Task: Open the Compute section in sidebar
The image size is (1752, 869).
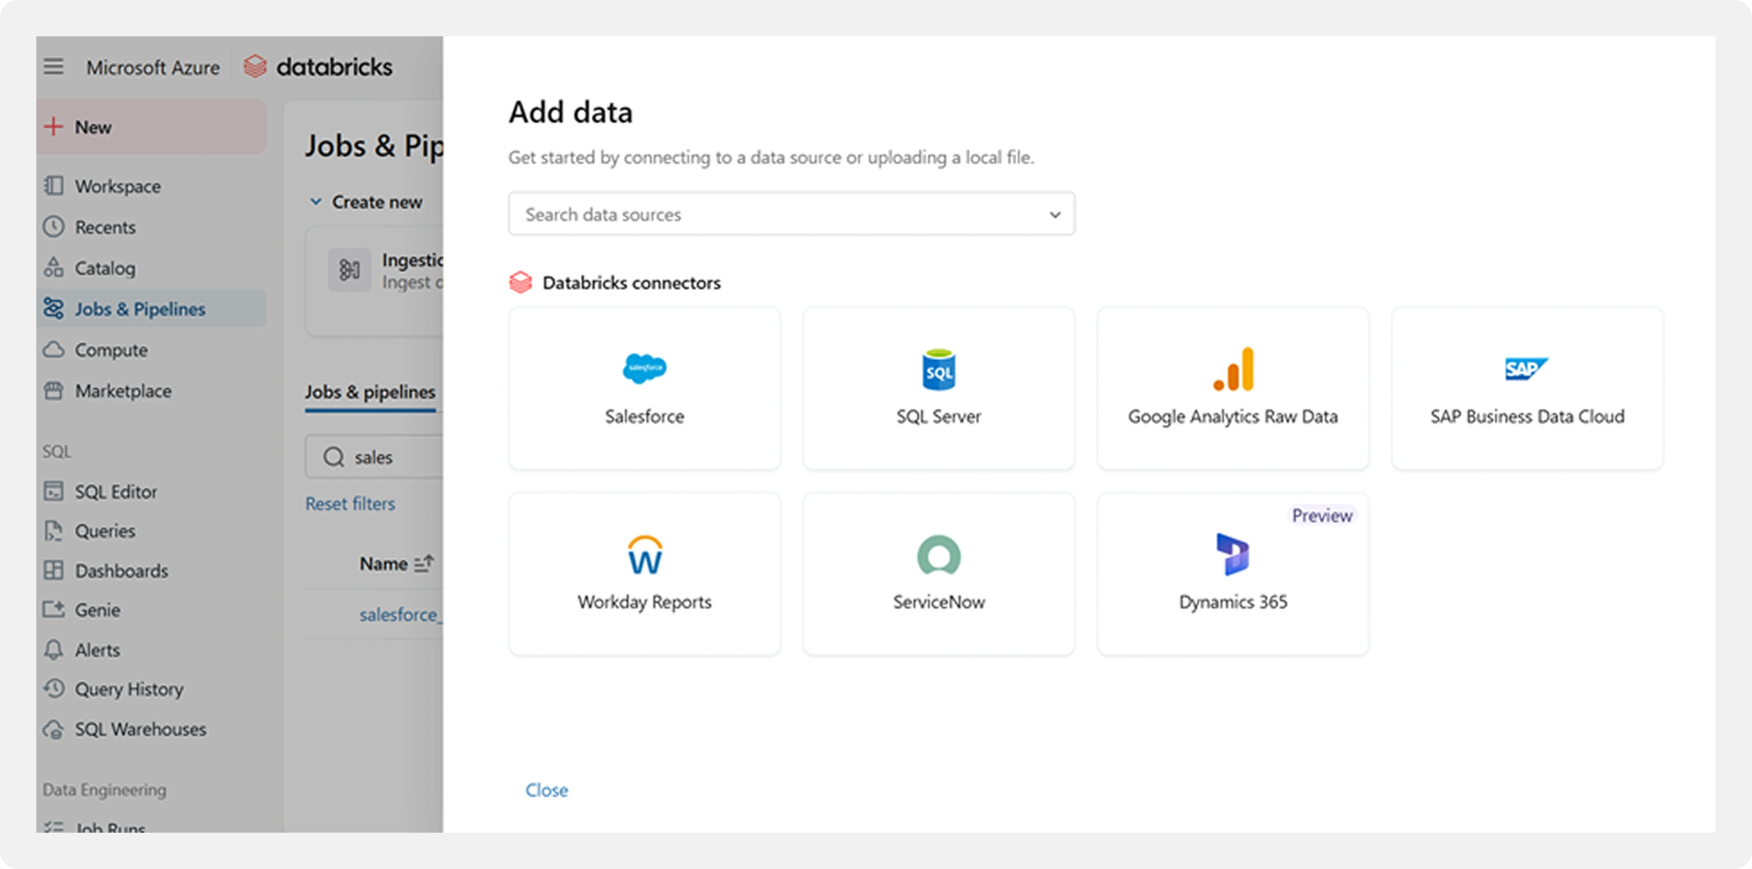Action: pyautogui.click(x=113, y=349)
